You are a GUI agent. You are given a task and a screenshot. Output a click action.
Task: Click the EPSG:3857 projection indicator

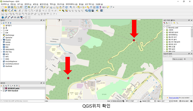(x=184, y=101)
